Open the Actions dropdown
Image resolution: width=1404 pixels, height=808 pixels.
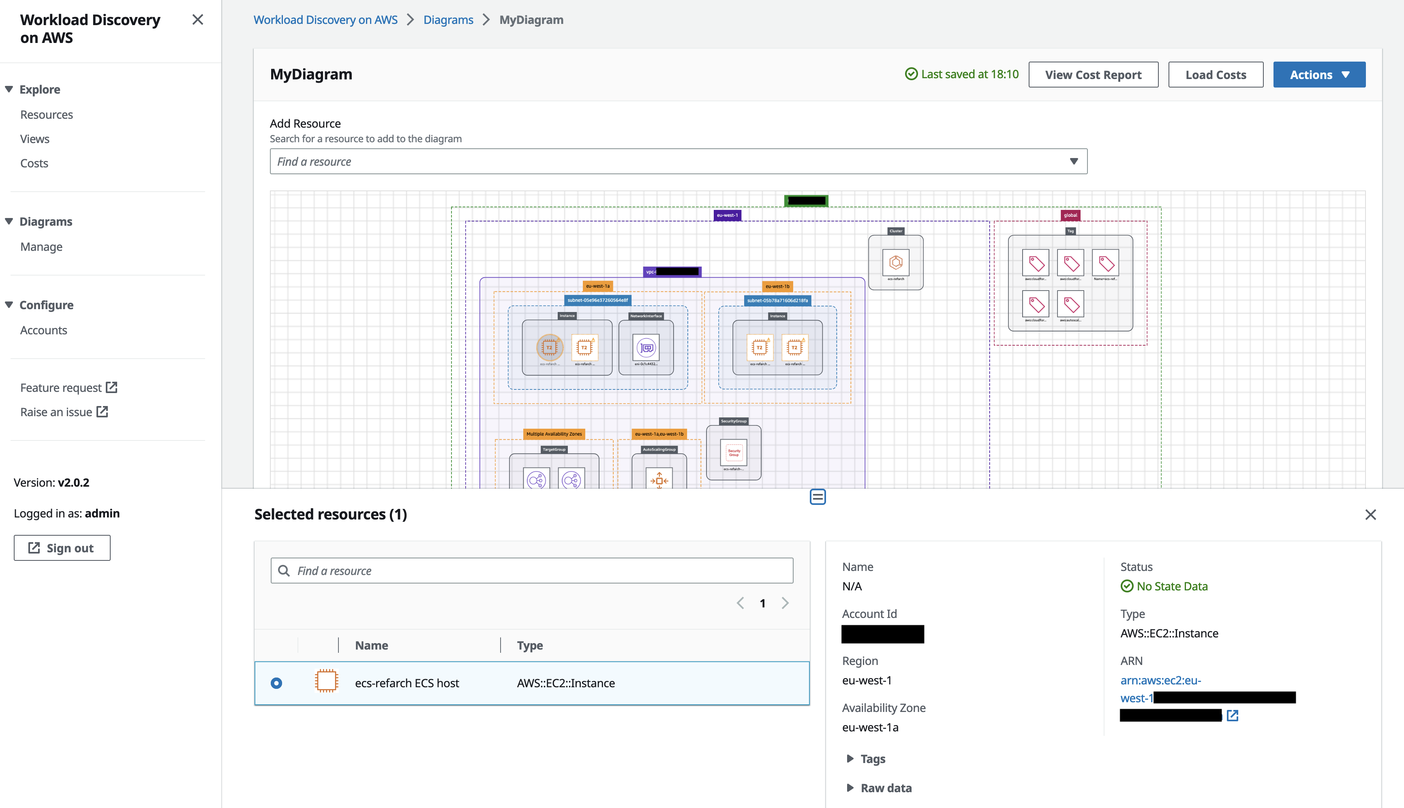point(1319,74)
